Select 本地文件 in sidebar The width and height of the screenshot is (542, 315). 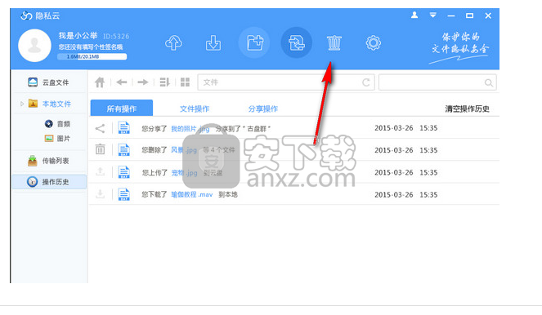coord(49,104)
